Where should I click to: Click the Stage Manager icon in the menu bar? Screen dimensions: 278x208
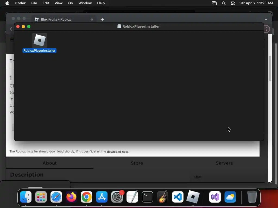(214, 3)
